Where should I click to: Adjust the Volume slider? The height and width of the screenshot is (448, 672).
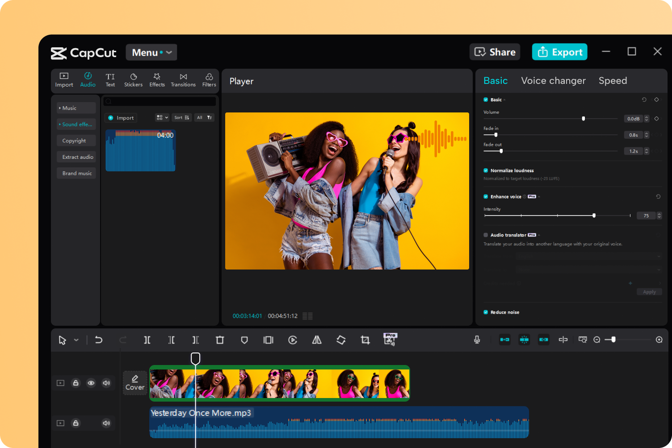(x=583, y=118)
